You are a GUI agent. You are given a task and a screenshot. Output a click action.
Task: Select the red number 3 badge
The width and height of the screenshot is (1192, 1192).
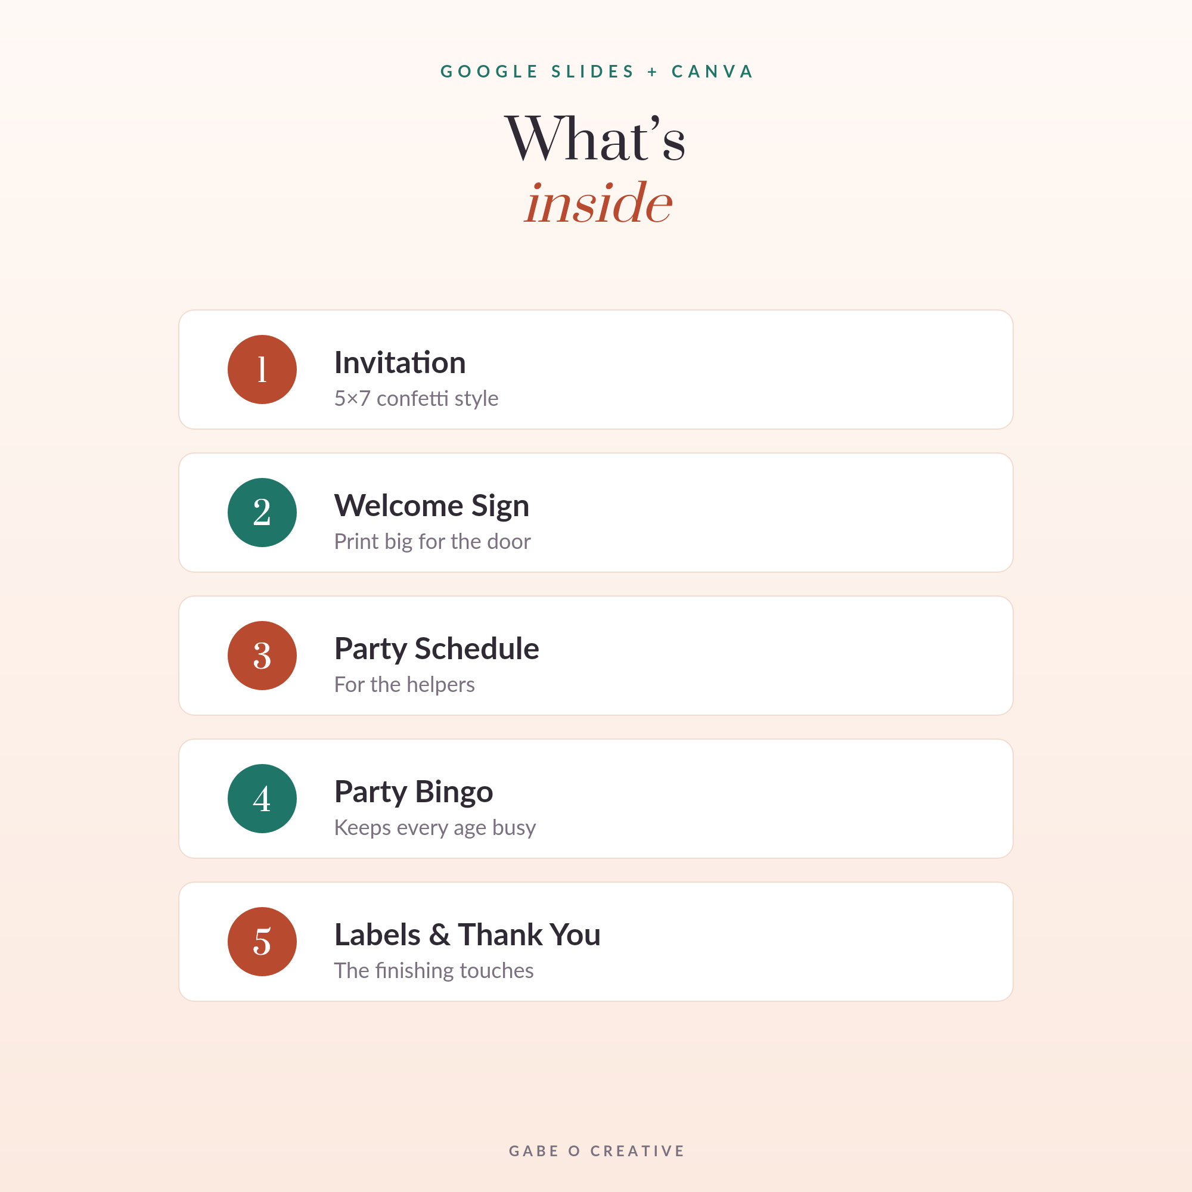pyautogui.click(x=262, y=656)
